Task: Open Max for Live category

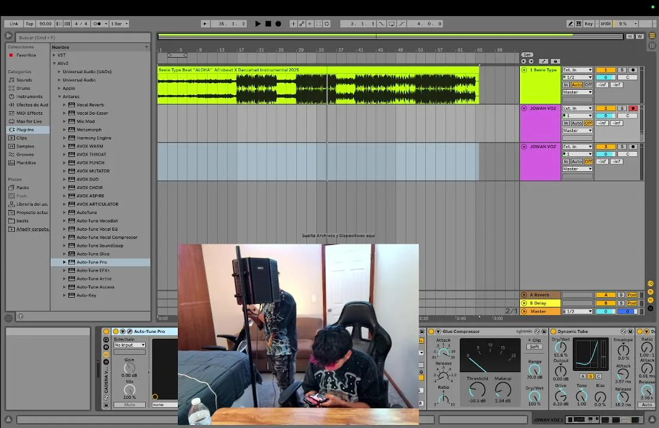Action: [x=29, y=121]
